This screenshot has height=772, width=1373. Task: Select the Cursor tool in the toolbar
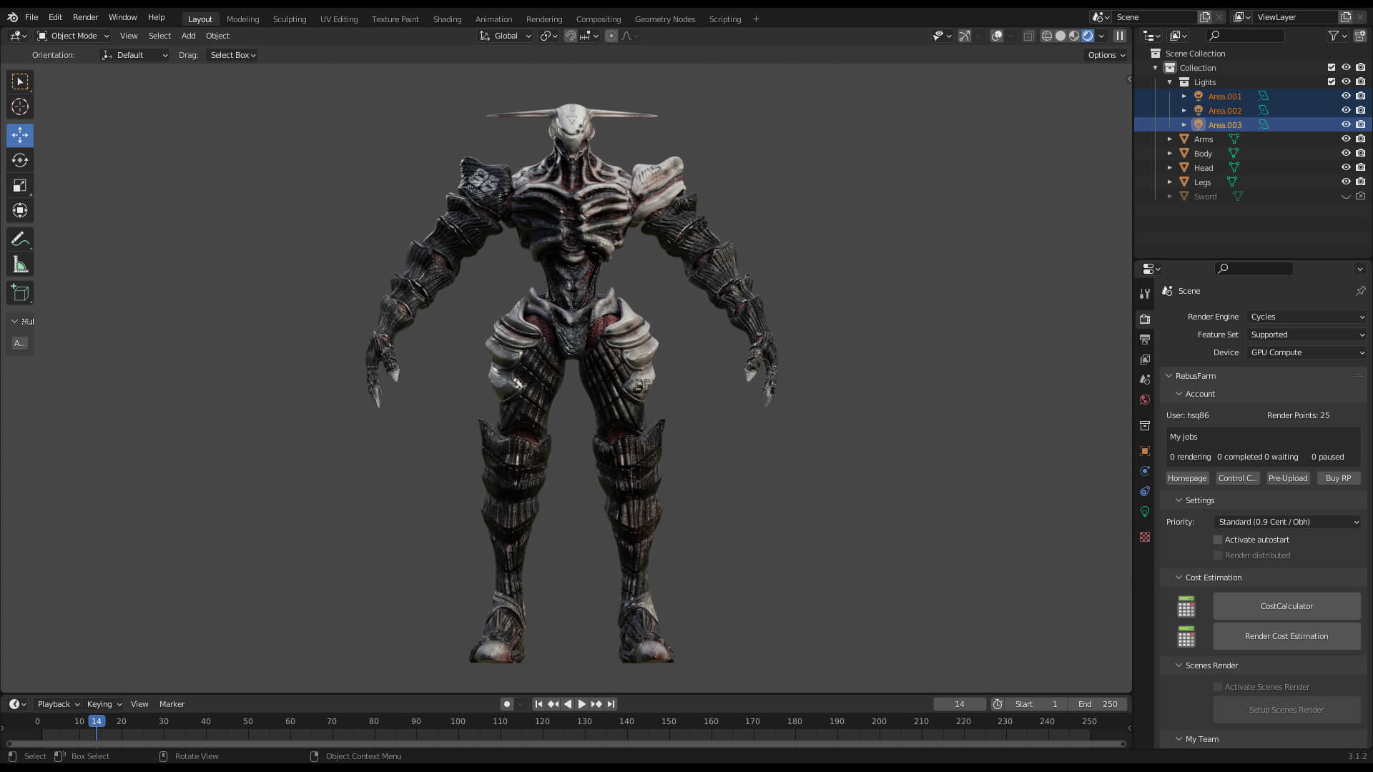(x=20, y=107)
